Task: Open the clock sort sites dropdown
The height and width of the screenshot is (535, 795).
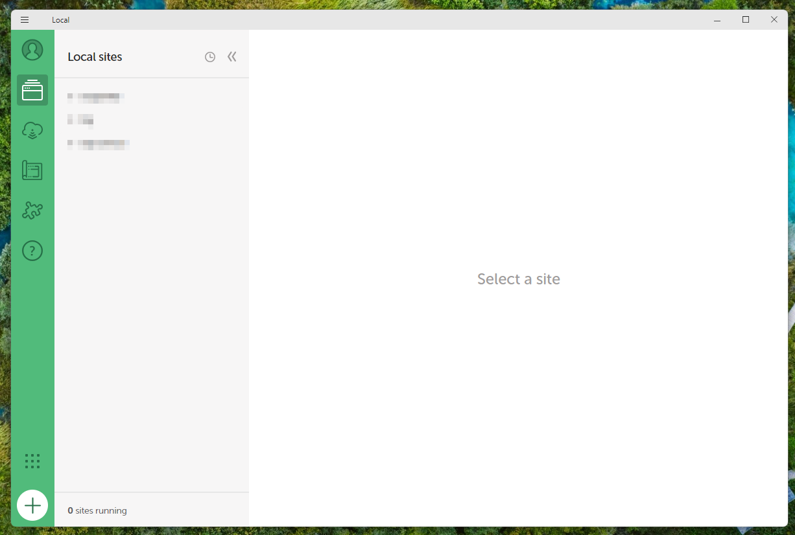Action: click(210, 57)
